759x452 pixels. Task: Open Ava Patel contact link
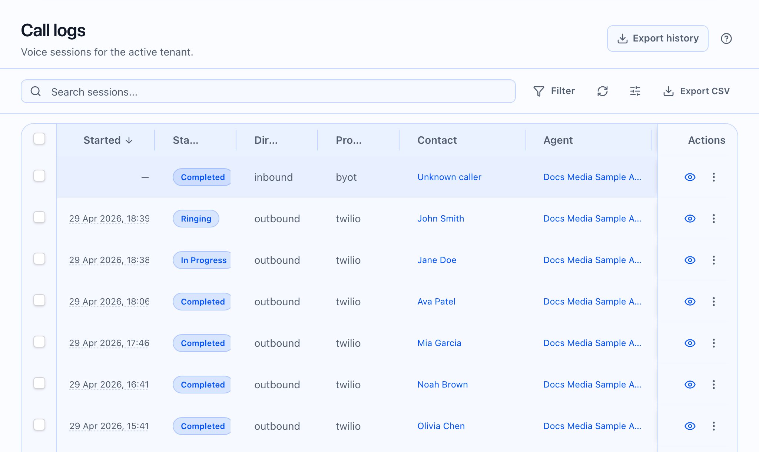tap(436, 302)
